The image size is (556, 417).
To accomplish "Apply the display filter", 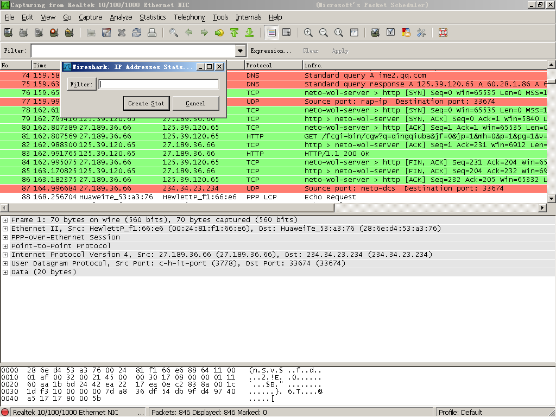I will pos(340,50).
